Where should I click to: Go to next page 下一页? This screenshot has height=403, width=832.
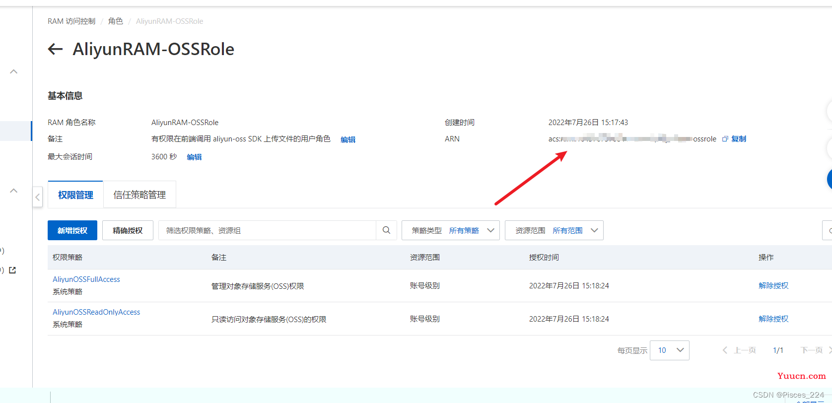coord(816,350)
